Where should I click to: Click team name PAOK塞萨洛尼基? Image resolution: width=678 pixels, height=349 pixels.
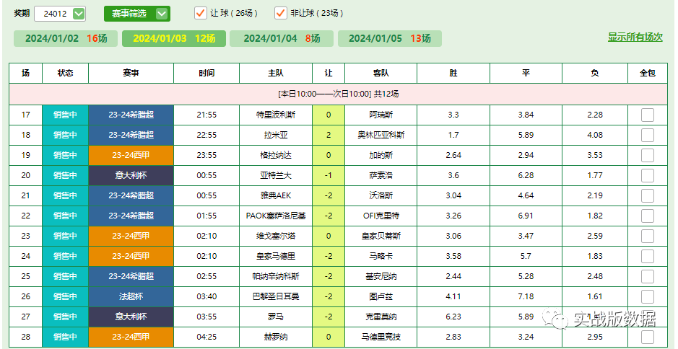(x=276, y=216)
